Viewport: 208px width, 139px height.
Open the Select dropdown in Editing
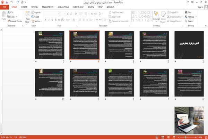[x=190, y=21]
